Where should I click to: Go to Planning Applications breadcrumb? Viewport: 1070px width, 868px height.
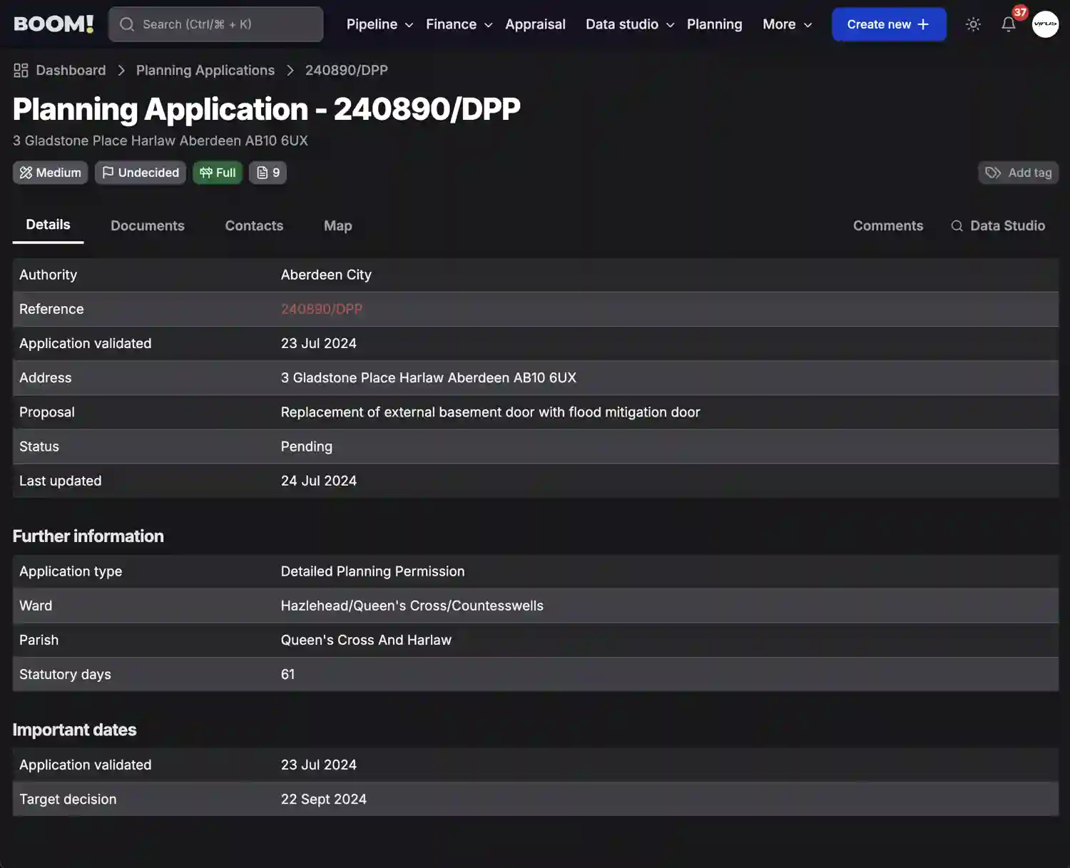[x=205, y=70]
